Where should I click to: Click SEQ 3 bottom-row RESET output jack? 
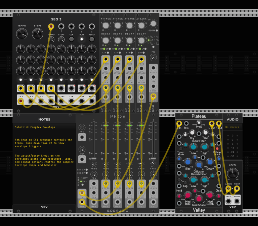pos(92,101)
